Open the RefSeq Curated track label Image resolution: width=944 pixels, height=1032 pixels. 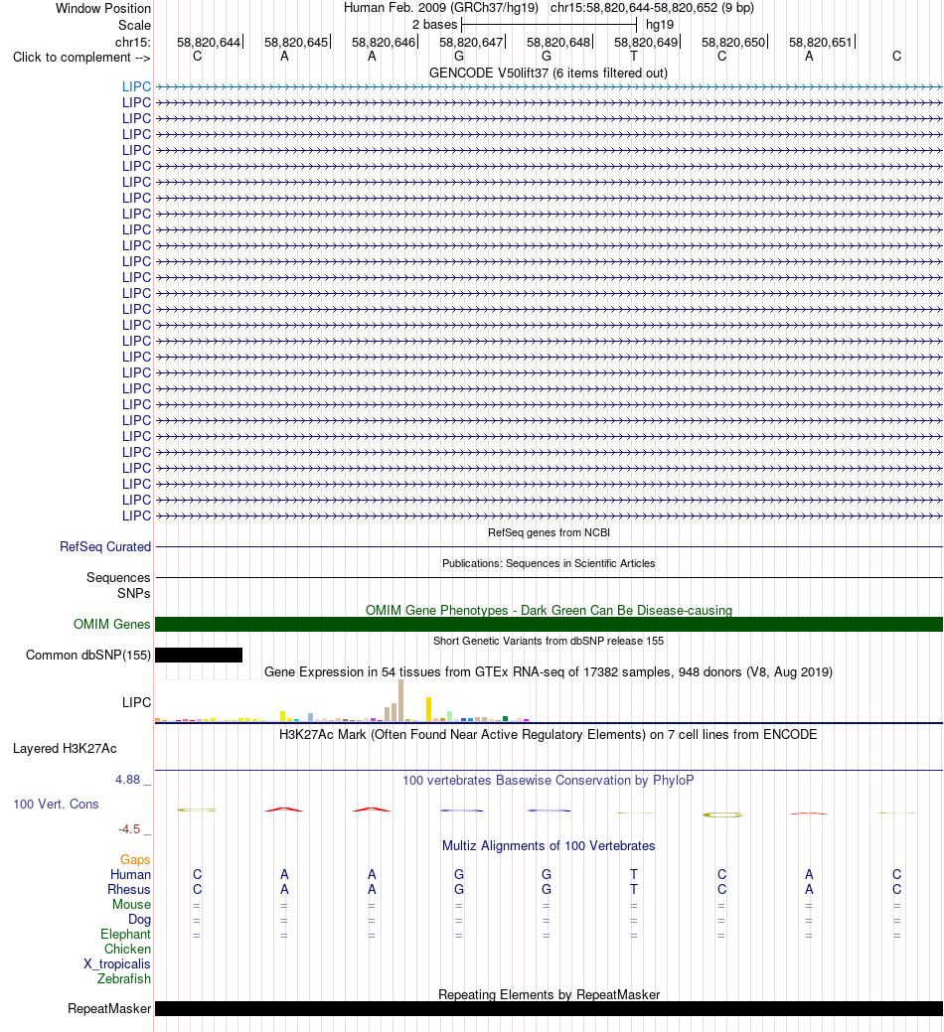click(x=105, y=547)
